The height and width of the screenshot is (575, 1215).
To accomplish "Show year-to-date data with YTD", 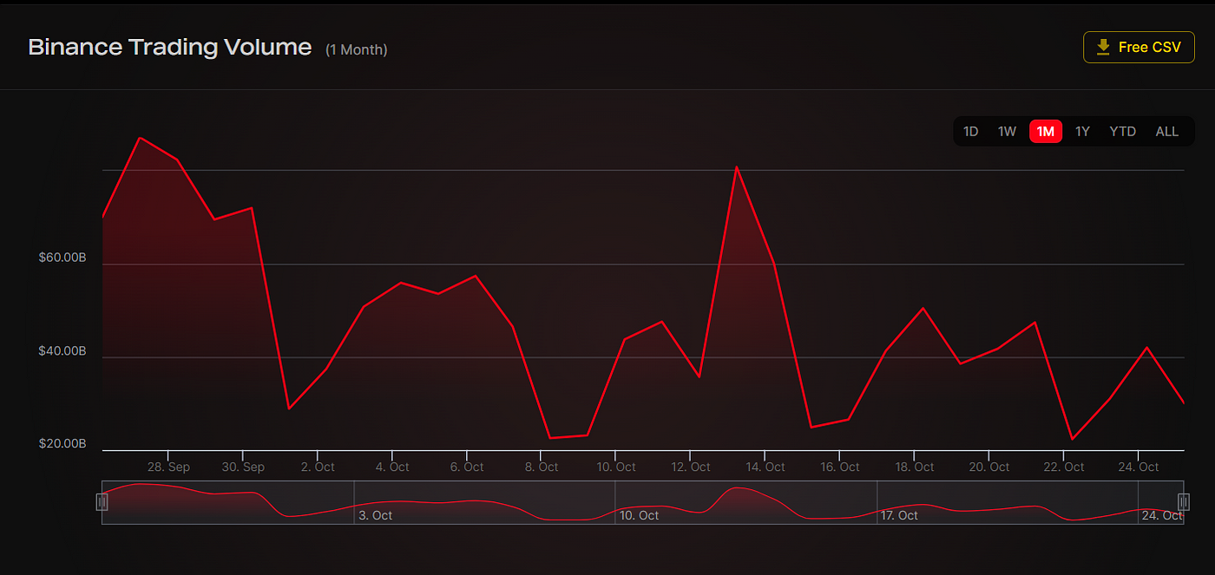I will coord(1122,132).
